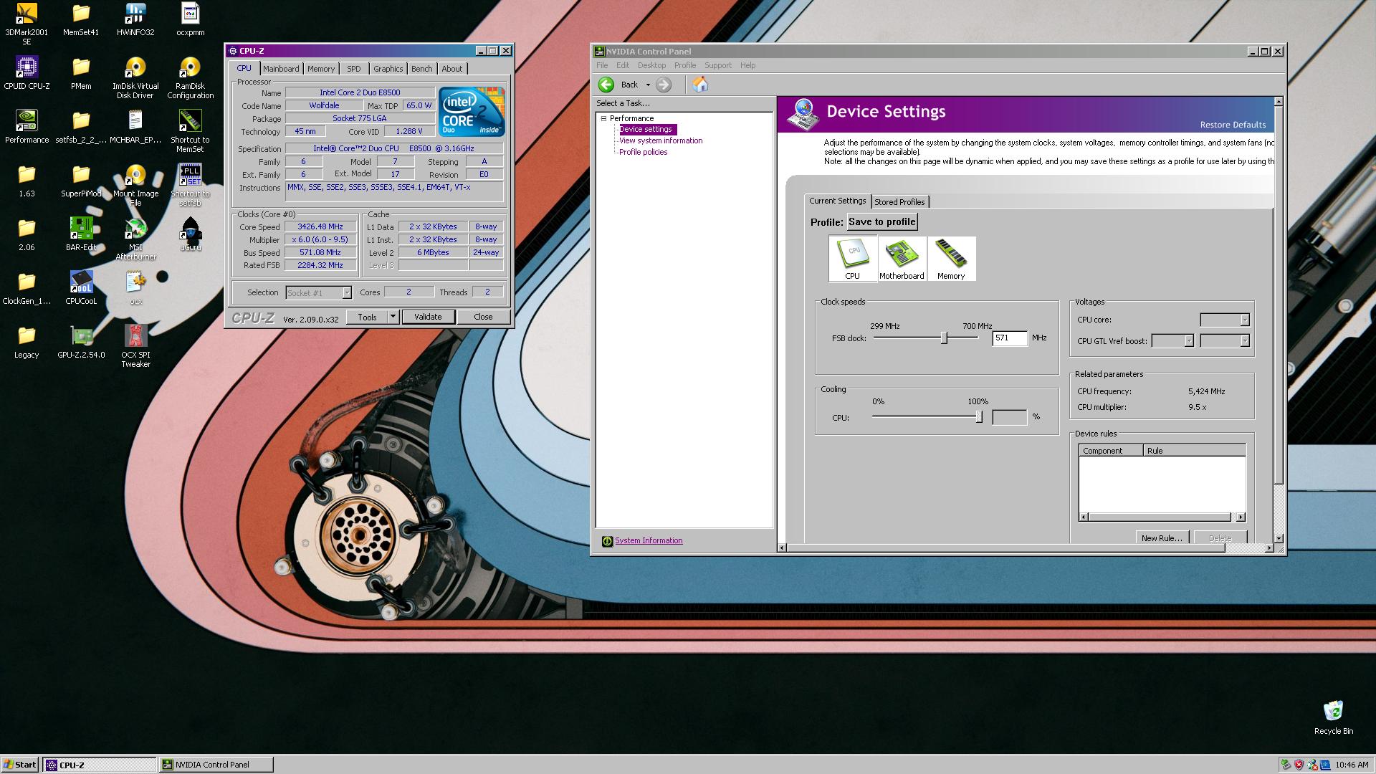Open the 3DMark2001 SE desktop icon
1376x774 pixels.
tap(27, 23)
